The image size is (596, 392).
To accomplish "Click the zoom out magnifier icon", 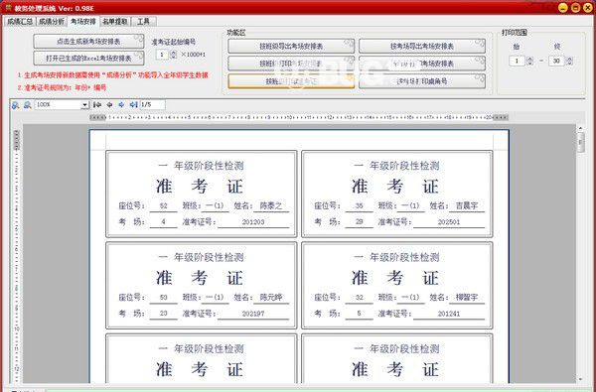I will [x=28, y=105].
